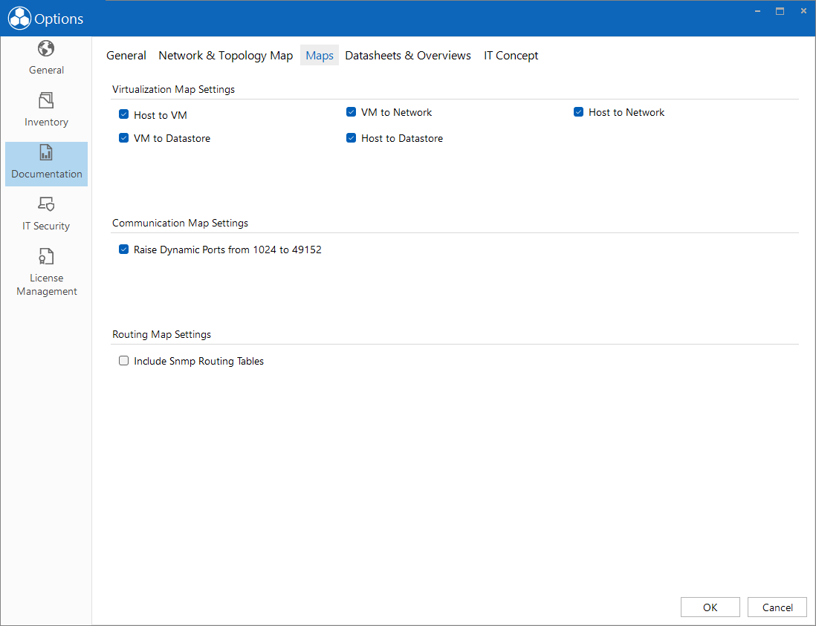Screen dimensions: 816x626
Task: Click the Communication Map Settings heading
Action: click(x=180, y=223)
